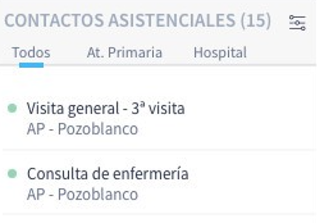
Task: Show the Hospital contacts tab
Action: click(220, 52)
